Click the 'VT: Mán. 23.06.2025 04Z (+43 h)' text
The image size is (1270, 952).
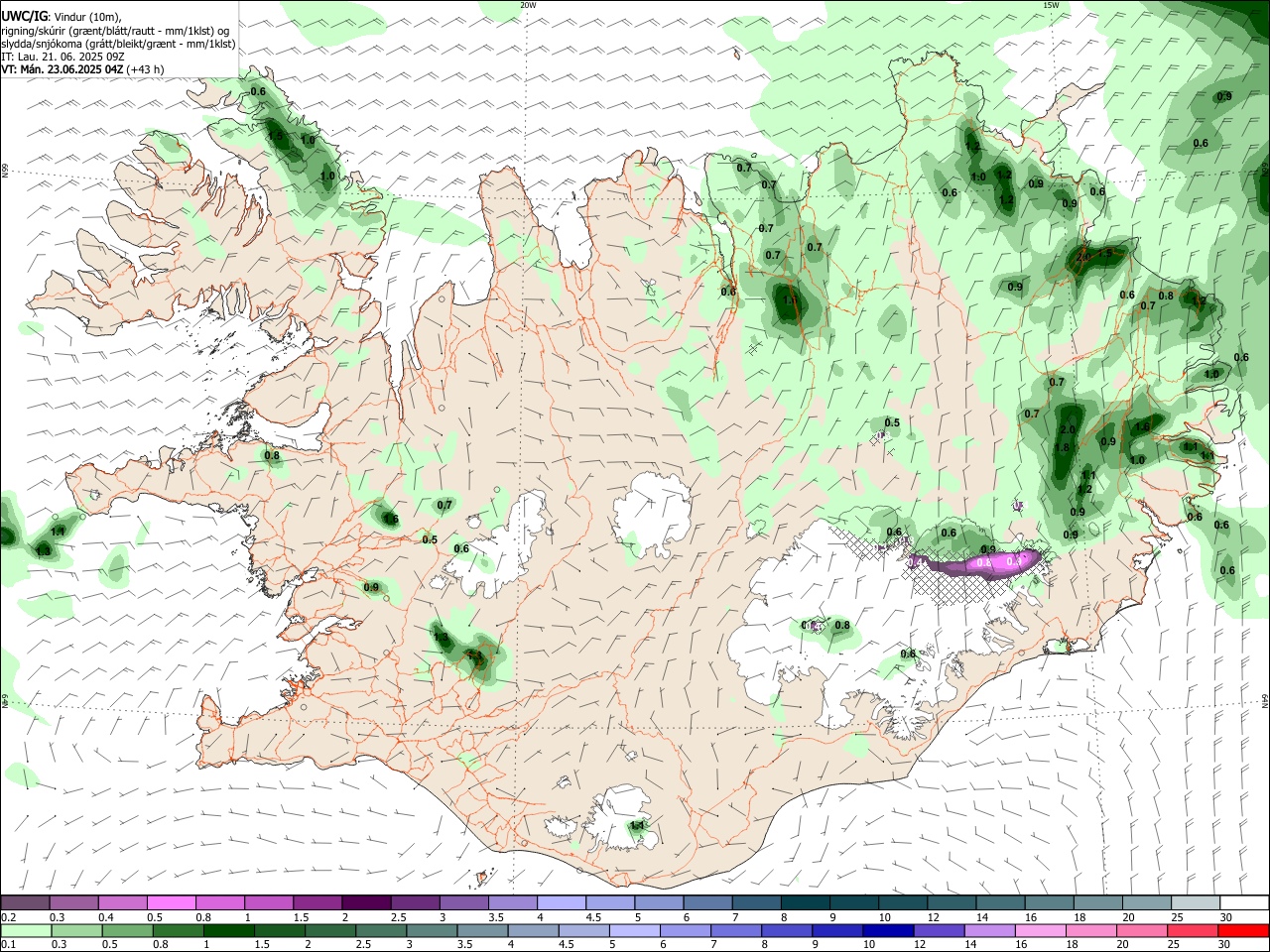(82, 69)
